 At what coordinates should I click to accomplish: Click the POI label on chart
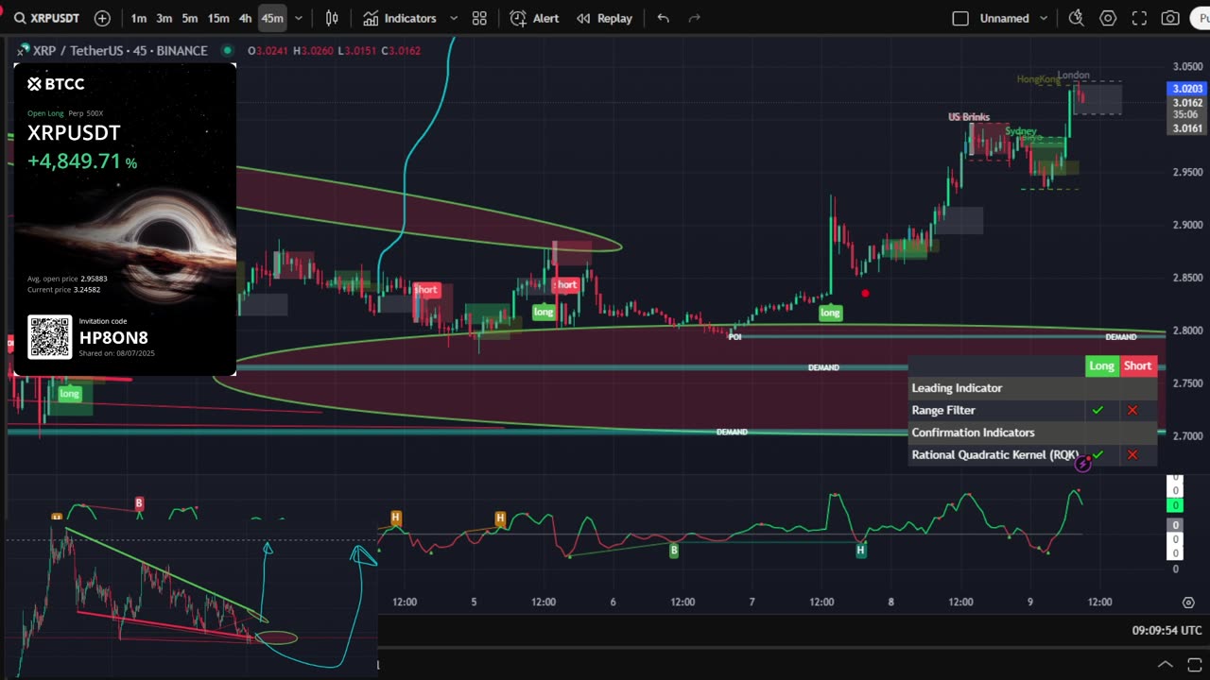point(735,337)
